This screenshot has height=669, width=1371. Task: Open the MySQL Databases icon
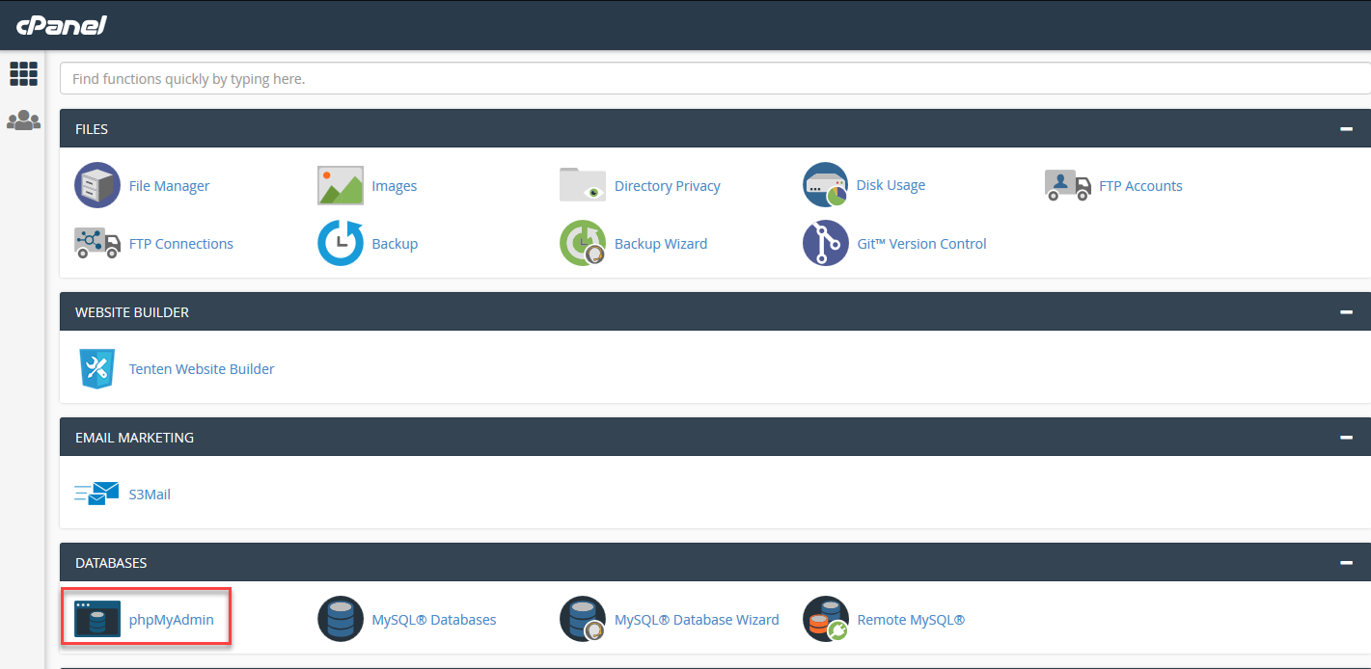(341, 619)
